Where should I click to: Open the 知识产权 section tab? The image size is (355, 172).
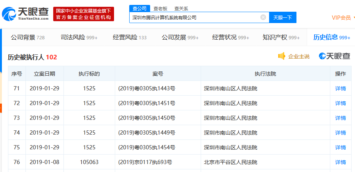281,37
